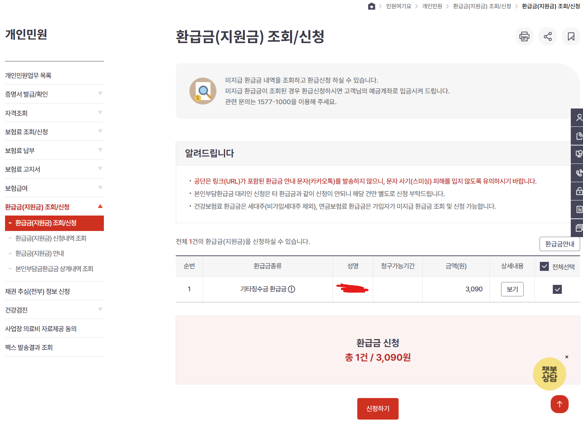
Task: Click the scroll-to-top arrow icon
Action: pyautogui.click(x=559, y=404)
